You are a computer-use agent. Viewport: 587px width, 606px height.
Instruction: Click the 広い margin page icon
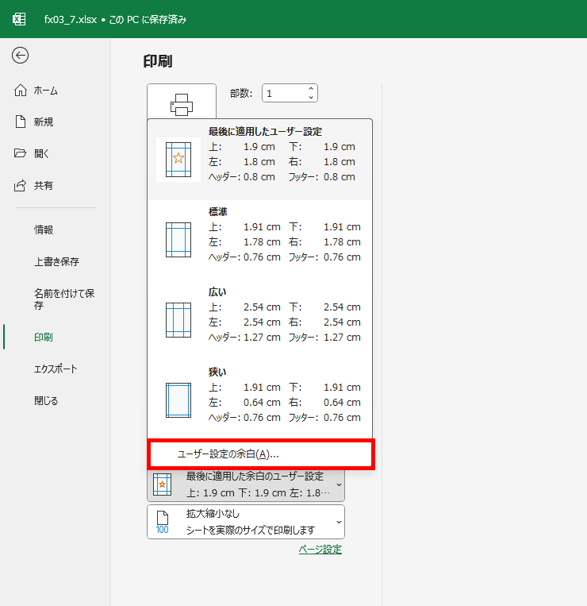[178, 320]
